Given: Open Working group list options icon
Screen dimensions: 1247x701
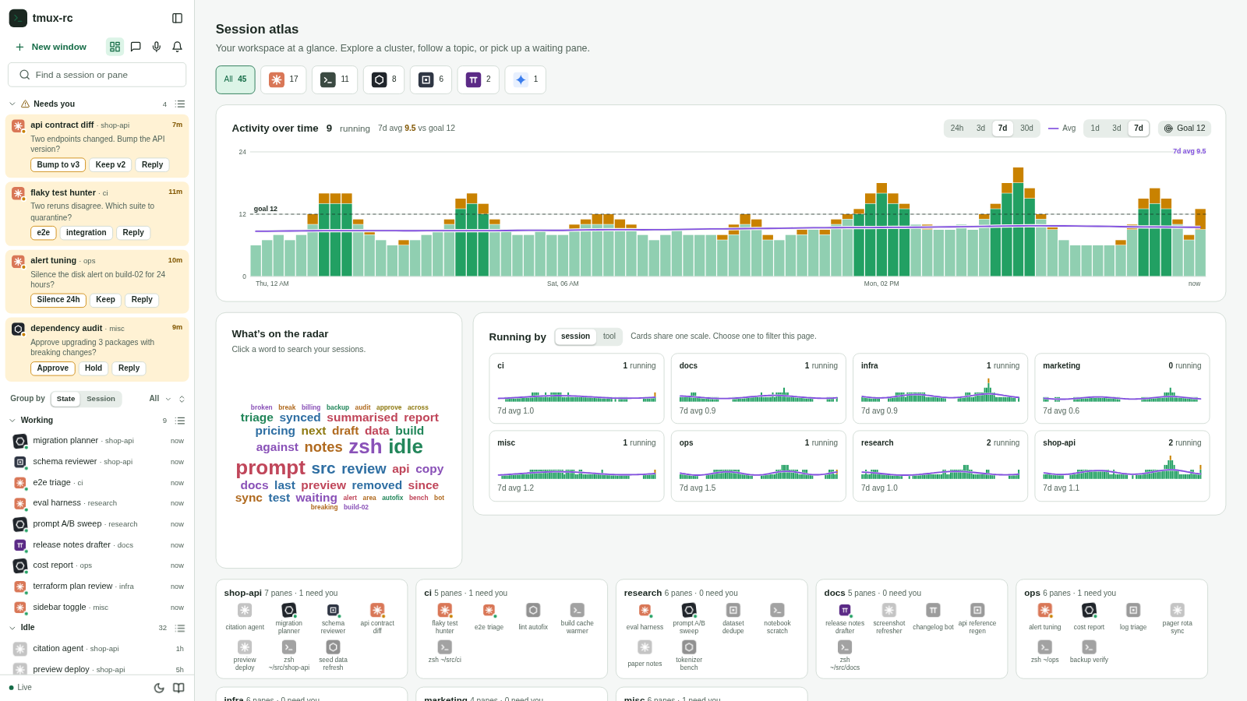Looking at the screenshot, I should point(180,421).
